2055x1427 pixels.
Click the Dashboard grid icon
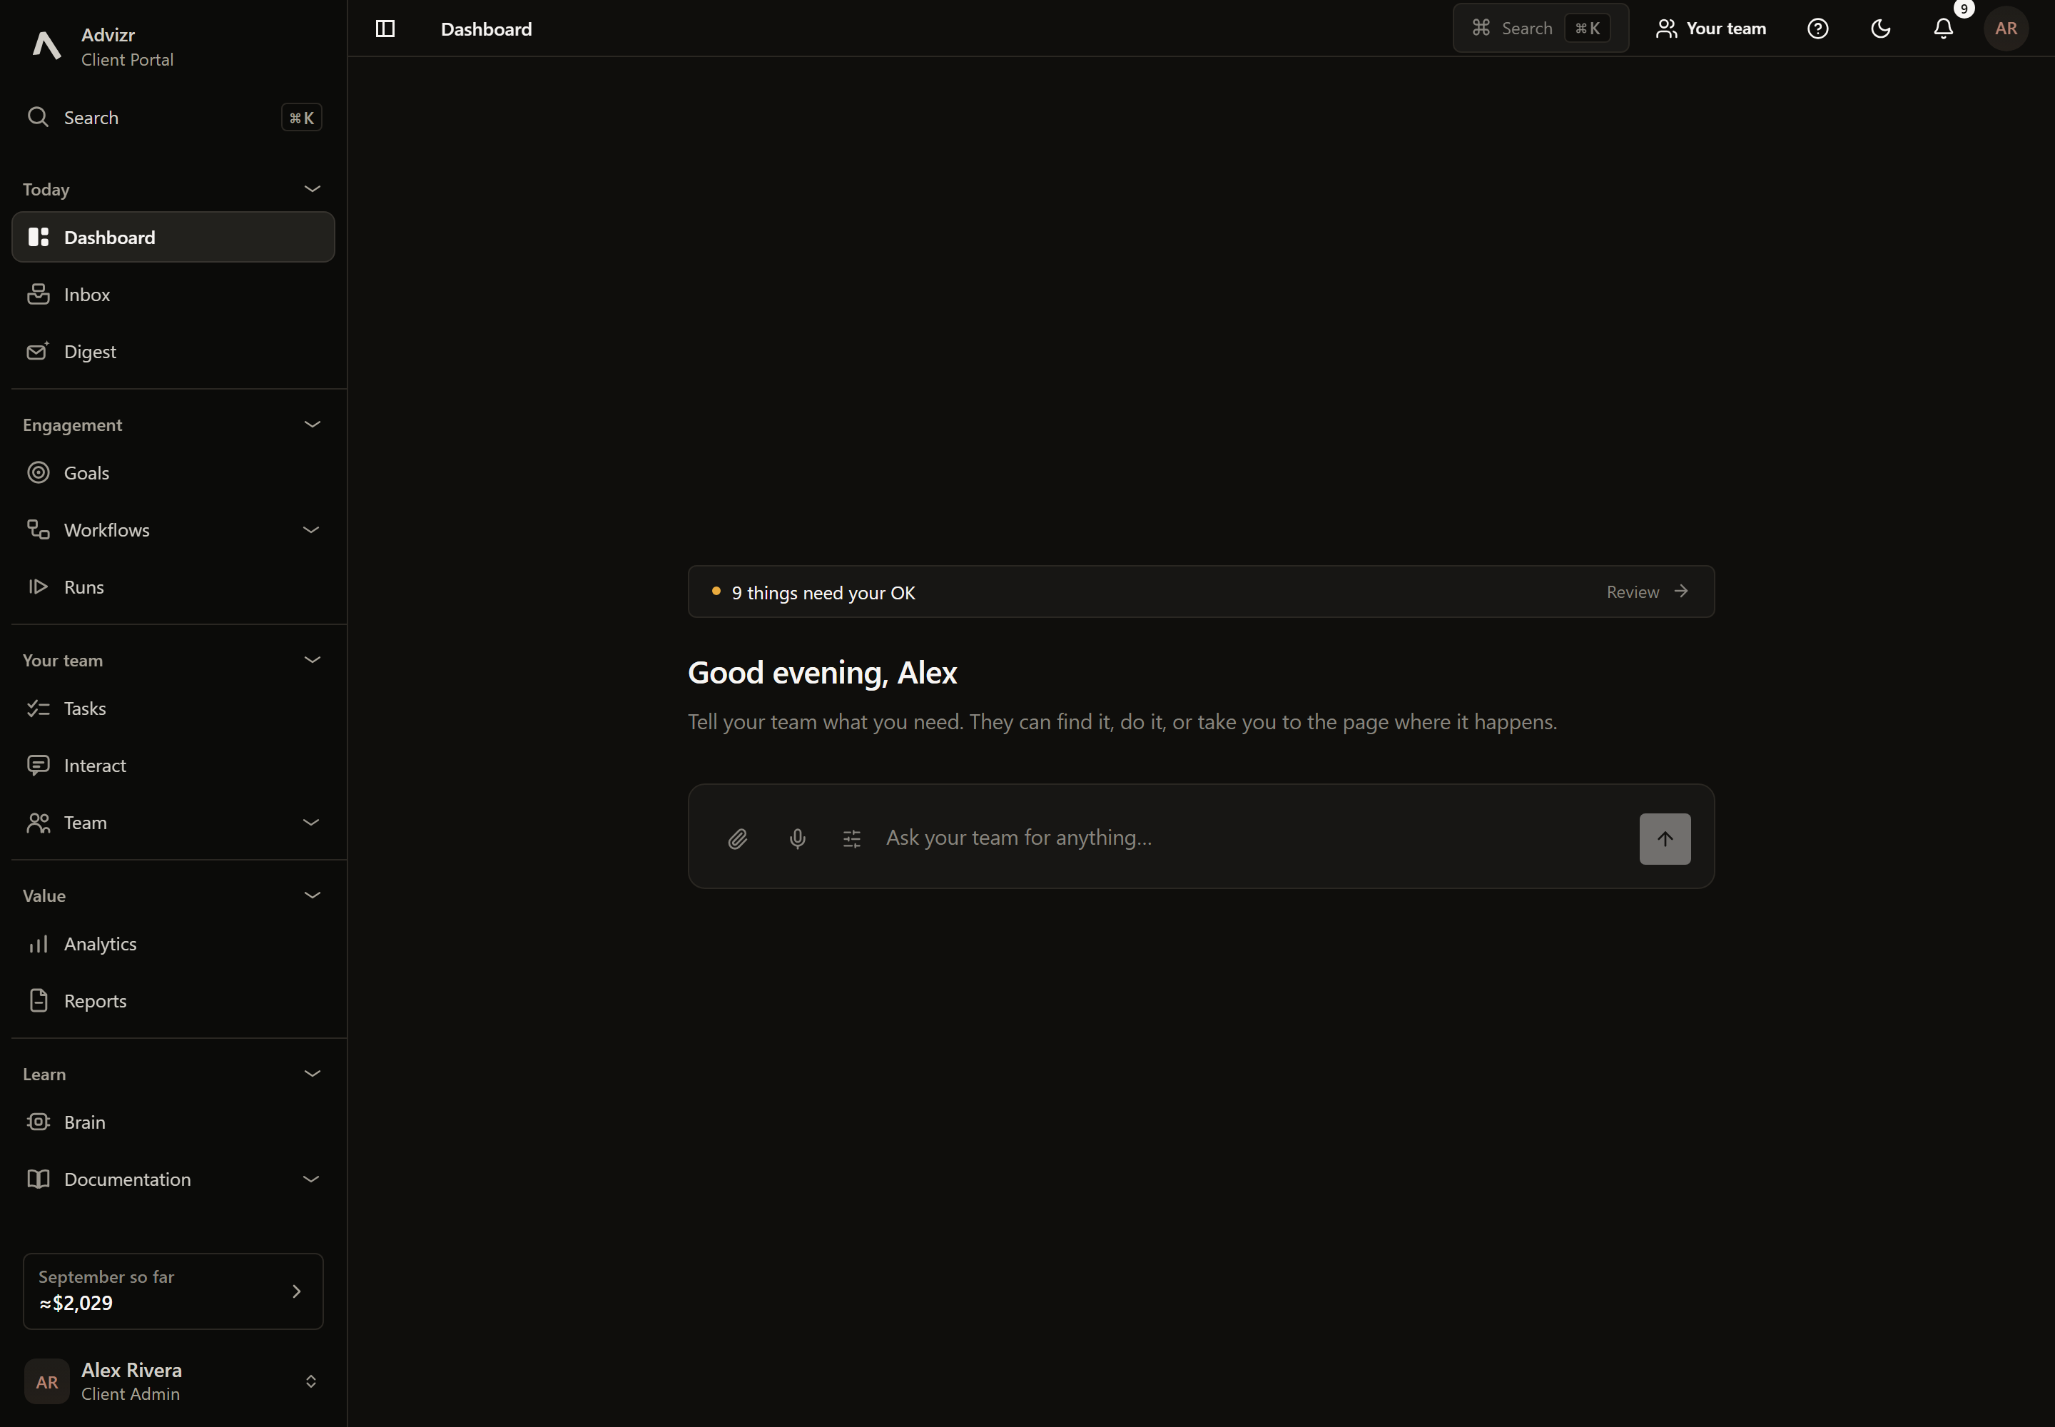click(39, 237)
